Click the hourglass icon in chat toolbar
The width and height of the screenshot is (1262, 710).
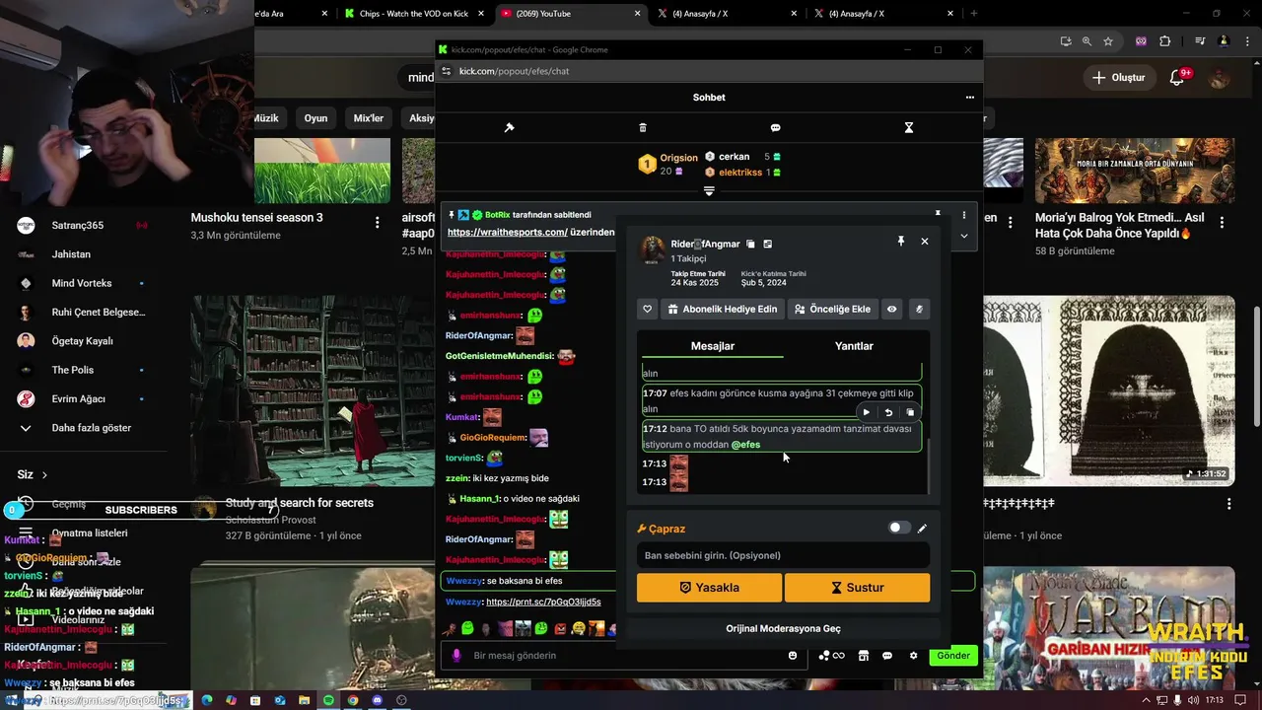(909, 127)
